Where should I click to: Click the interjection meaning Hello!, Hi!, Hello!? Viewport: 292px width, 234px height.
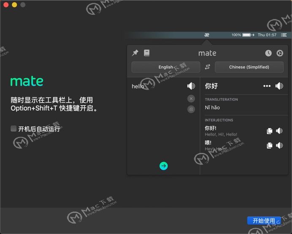click(221, 134)
